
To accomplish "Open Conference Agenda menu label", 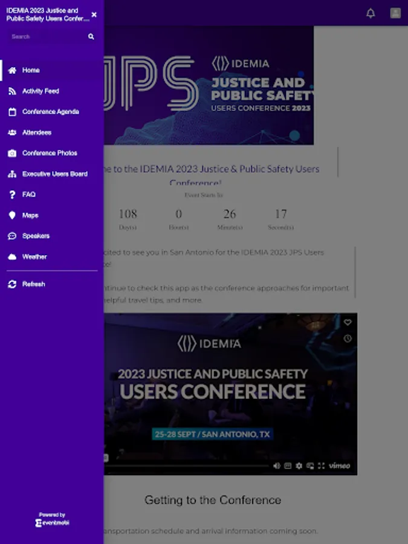I will (51, 111).
